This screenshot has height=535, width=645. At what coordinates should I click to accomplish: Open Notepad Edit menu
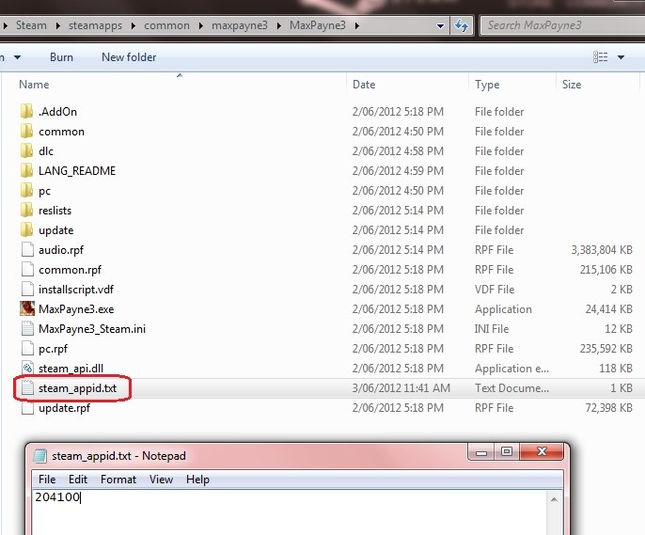[x=78, y=480]
